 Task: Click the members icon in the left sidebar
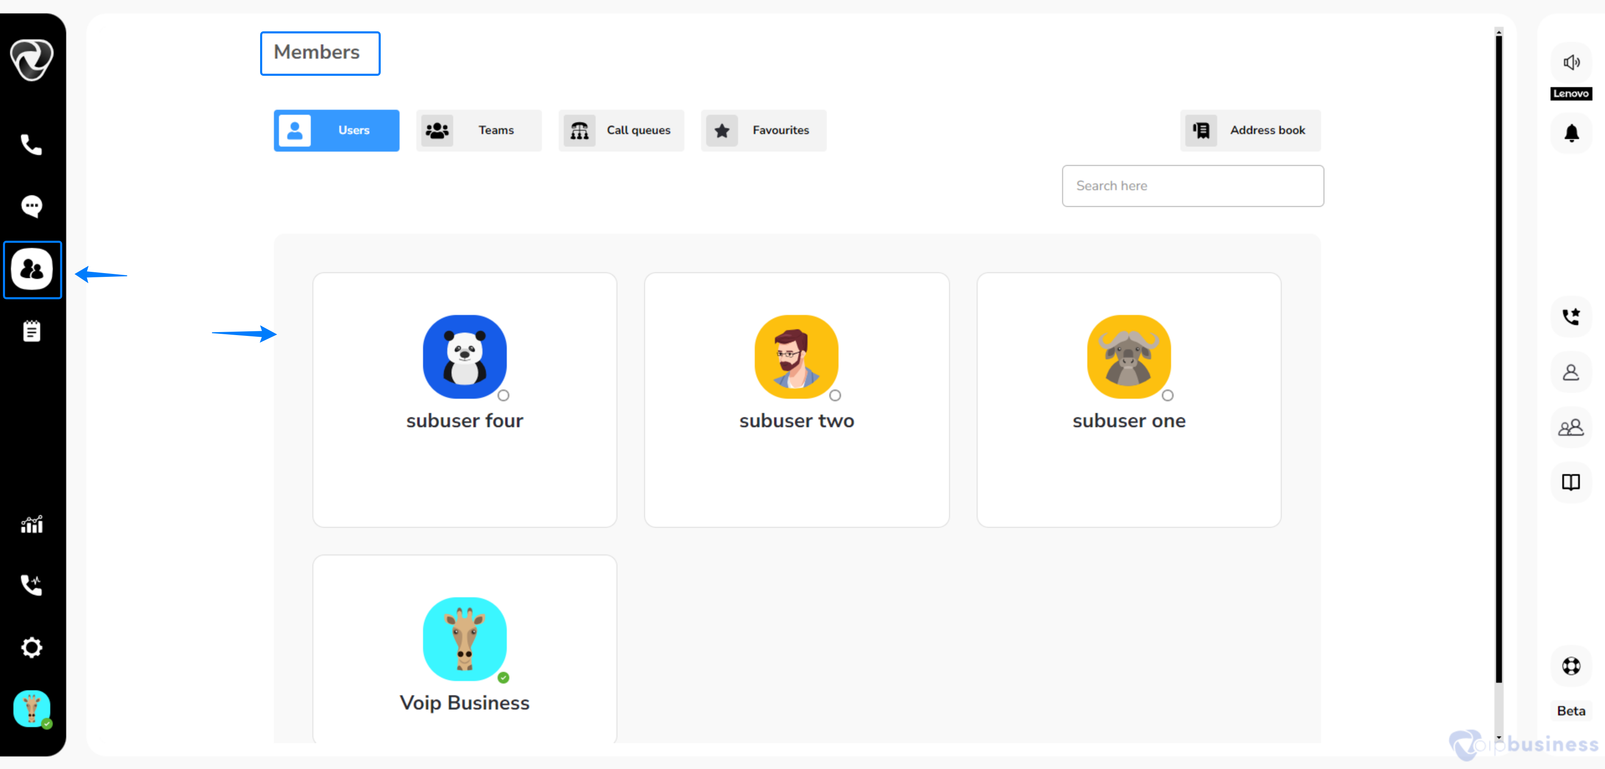32,270
